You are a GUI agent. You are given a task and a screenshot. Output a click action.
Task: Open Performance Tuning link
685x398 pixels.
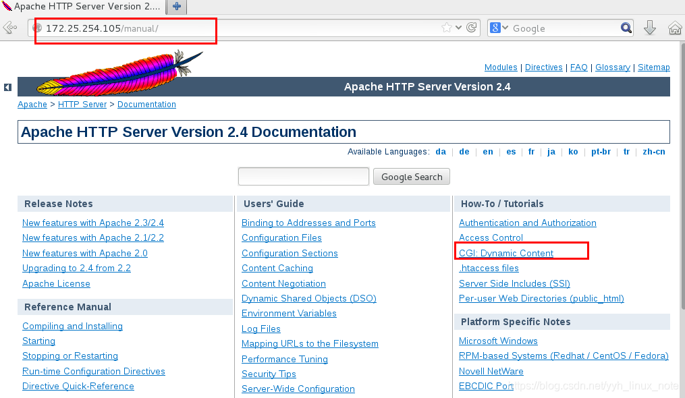[285, 359]
